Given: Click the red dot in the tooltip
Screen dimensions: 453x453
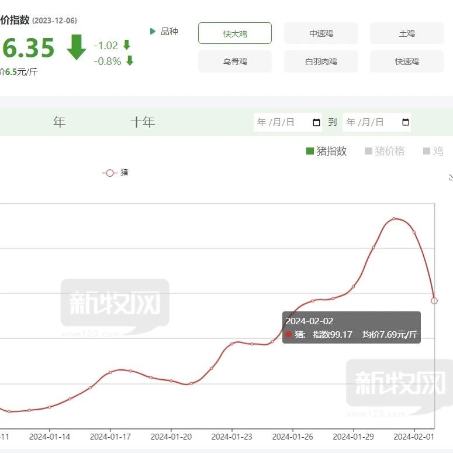Looking at the screenshot, I should point(288,334).
